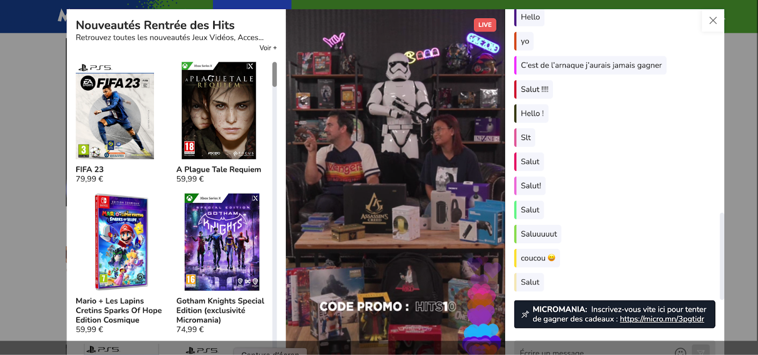Click the A Plague Tale Requiem title
The height and width of the screenshot is (355, 758).
coord(219,169)
